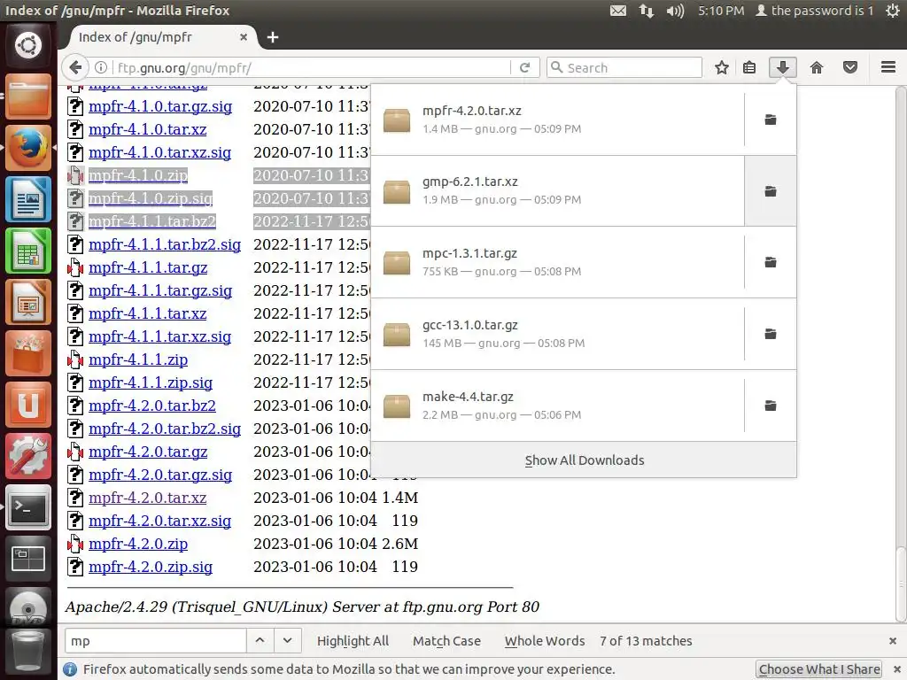Toggle Highlight All in find bar

click(x=353, y=641)
